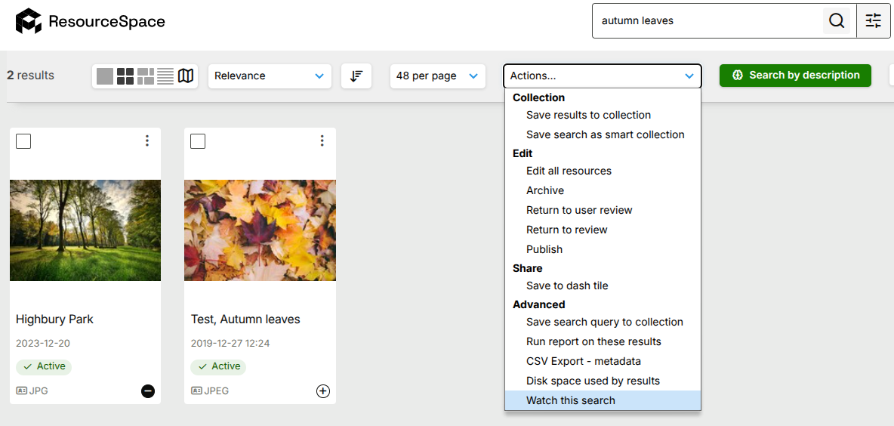Choose Save search query to collection
Viewport: 894px width, 426px height.
pos(603,323)
